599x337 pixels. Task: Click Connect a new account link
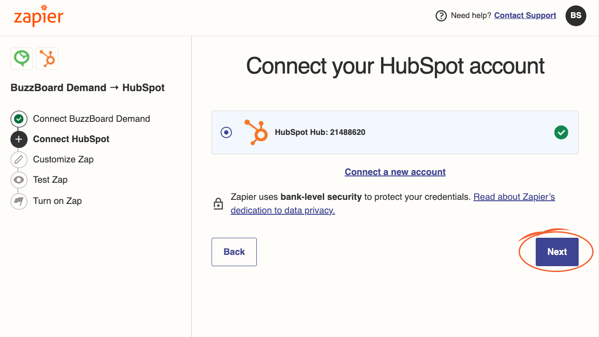[x=395, y=172]
